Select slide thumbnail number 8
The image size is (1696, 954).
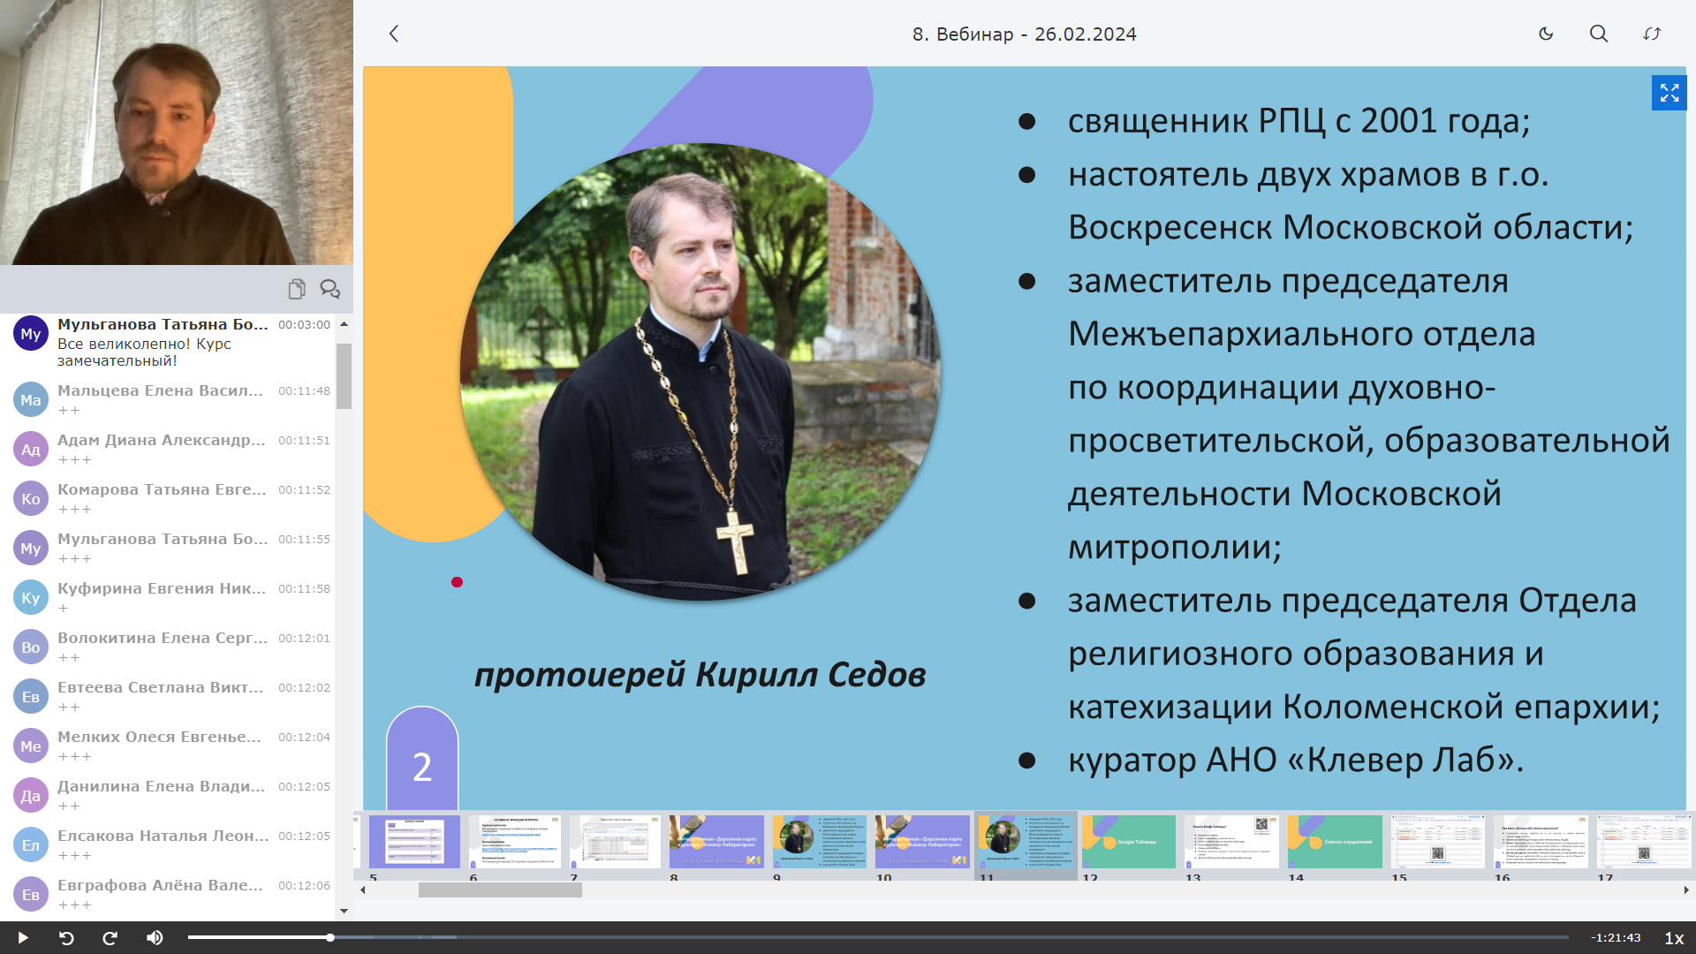[x=716, y=842]
